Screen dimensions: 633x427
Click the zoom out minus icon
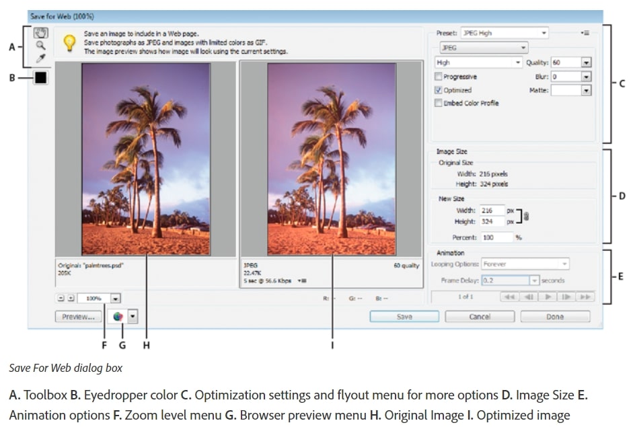point(61,299)
